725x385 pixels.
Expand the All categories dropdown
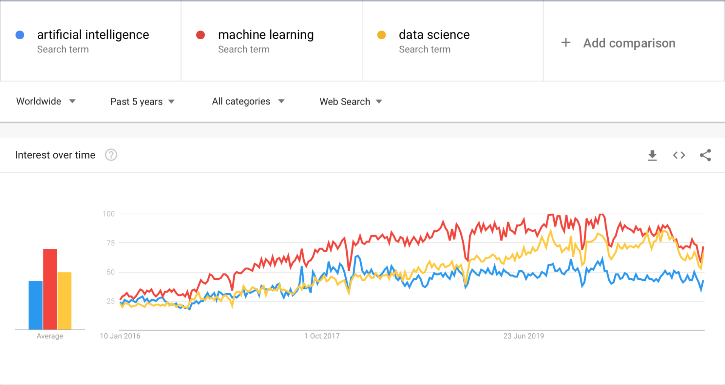pyautogui.click(x=248, y=101)
